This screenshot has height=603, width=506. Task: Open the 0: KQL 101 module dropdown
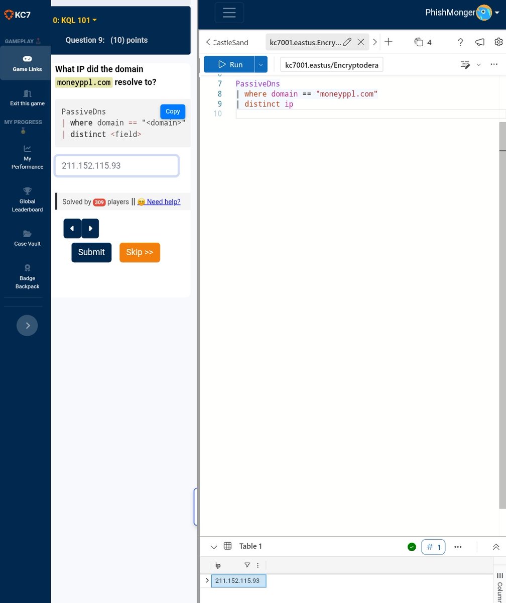(x=74, y=20)
